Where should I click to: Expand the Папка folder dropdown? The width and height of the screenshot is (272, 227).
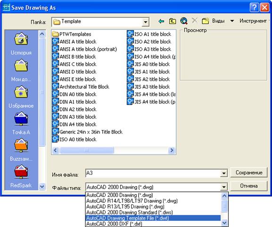point(145,22)
